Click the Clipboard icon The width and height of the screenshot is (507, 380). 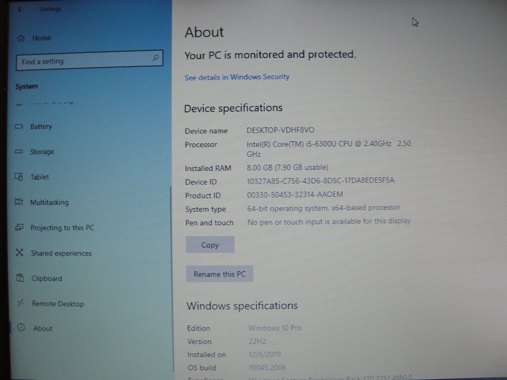coord(20,278)
